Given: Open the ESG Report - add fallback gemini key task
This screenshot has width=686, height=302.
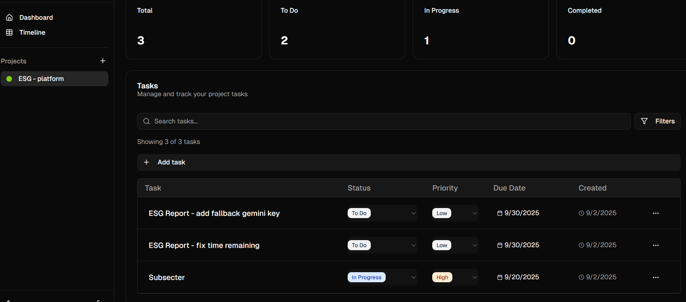Looking at the screenshot, I should (214, 213).
